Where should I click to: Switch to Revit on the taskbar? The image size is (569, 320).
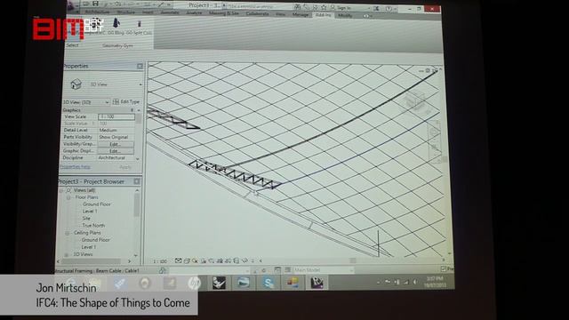[x=317, y=283]
